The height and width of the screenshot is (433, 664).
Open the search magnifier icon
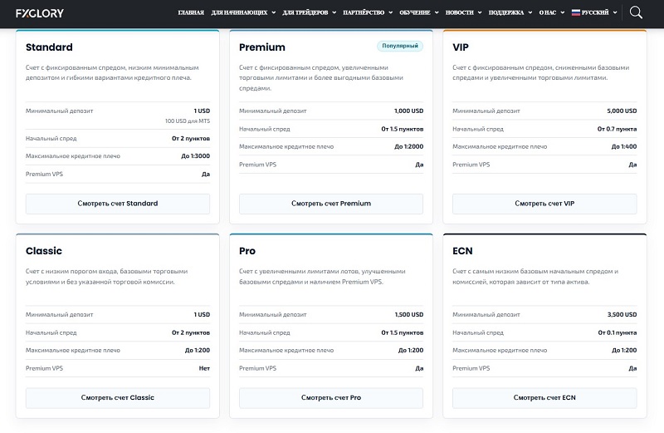[x=636, y=12]
